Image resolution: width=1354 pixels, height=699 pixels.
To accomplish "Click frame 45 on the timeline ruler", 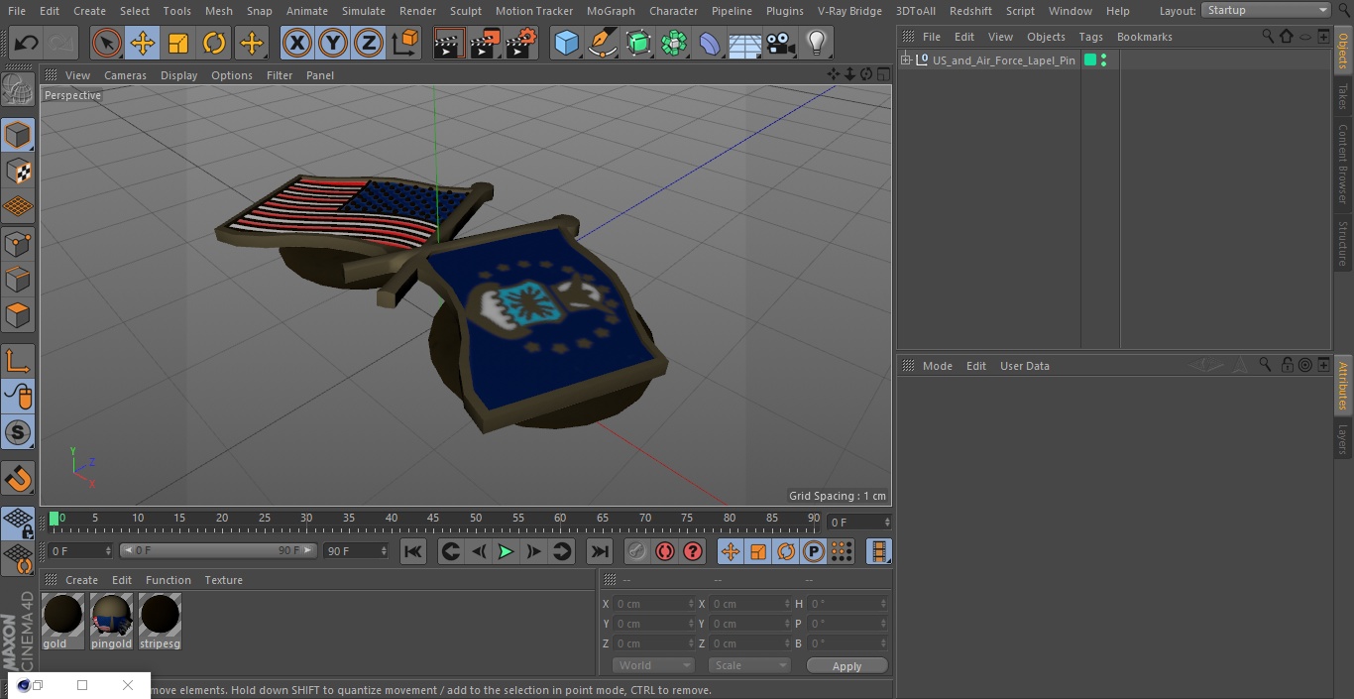I will point(433,518).
